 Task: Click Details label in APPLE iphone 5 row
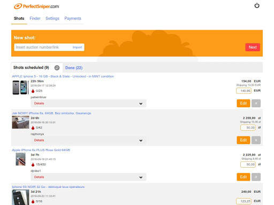tap(39, 104)
